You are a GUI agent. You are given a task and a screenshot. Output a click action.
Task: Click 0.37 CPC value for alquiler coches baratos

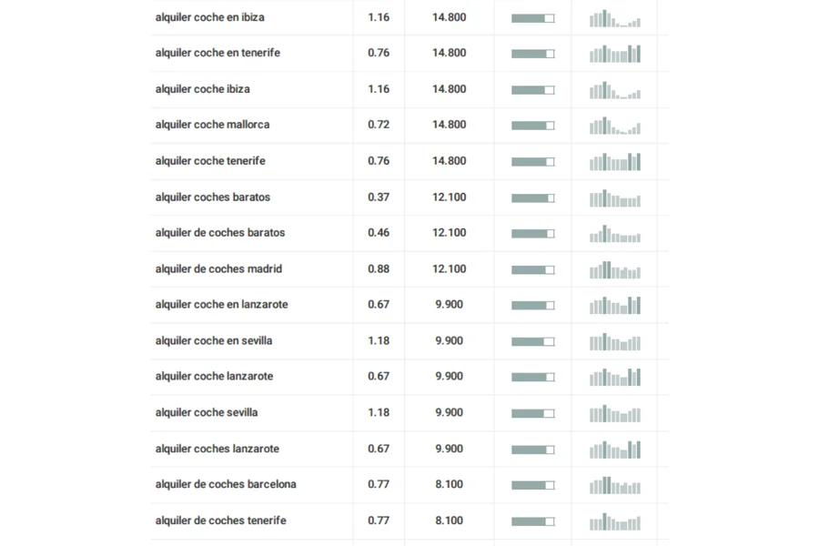379,197
